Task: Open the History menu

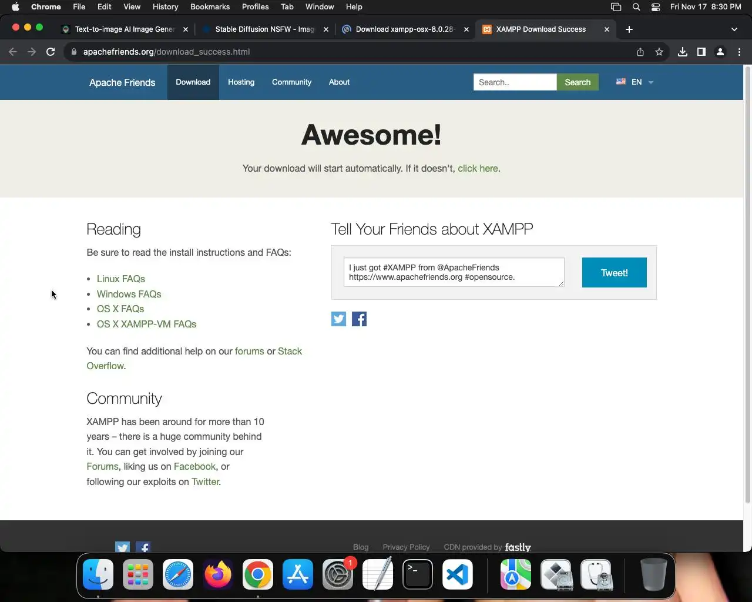Action: pyautogui.click(x=165, y=7)
